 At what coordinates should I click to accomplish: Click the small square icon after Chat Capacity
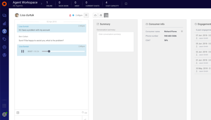(126, 4)
